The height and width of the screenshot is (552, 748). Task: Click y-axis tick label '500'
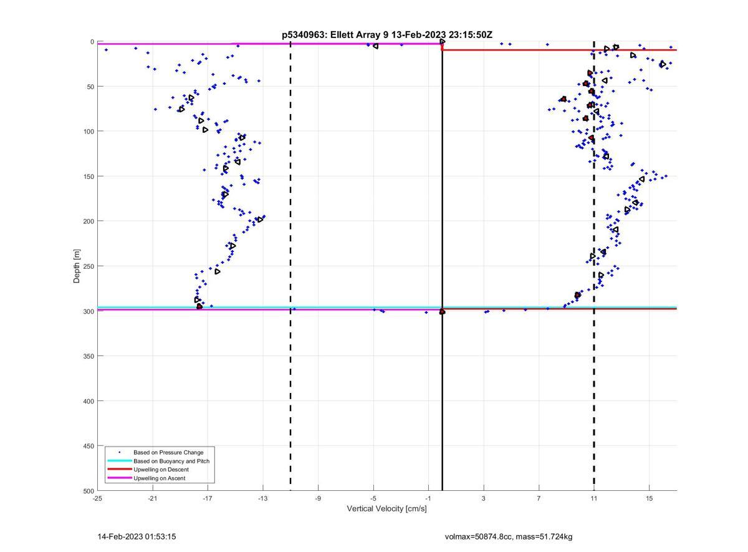coord(89,491)
